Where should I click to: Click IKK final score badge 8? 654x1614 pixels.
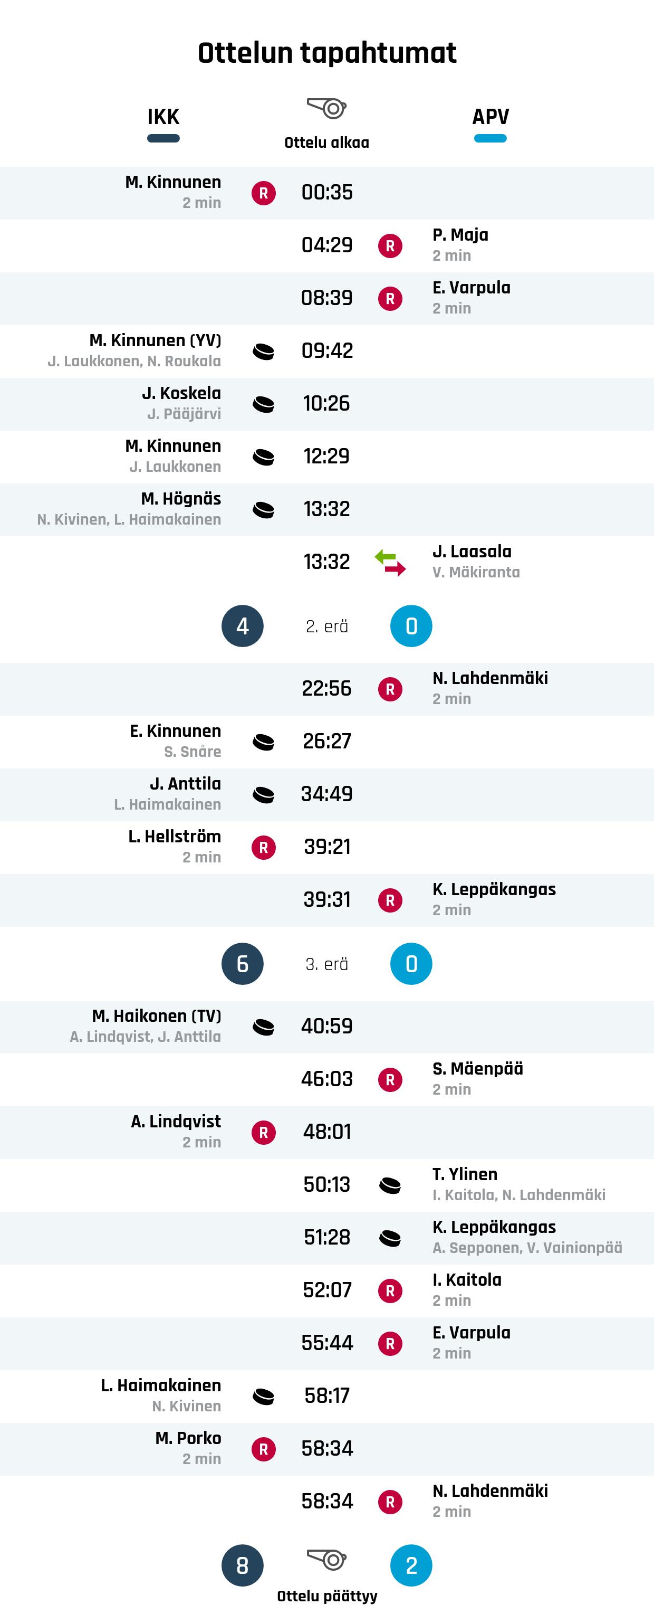(x=242, y=1566)
